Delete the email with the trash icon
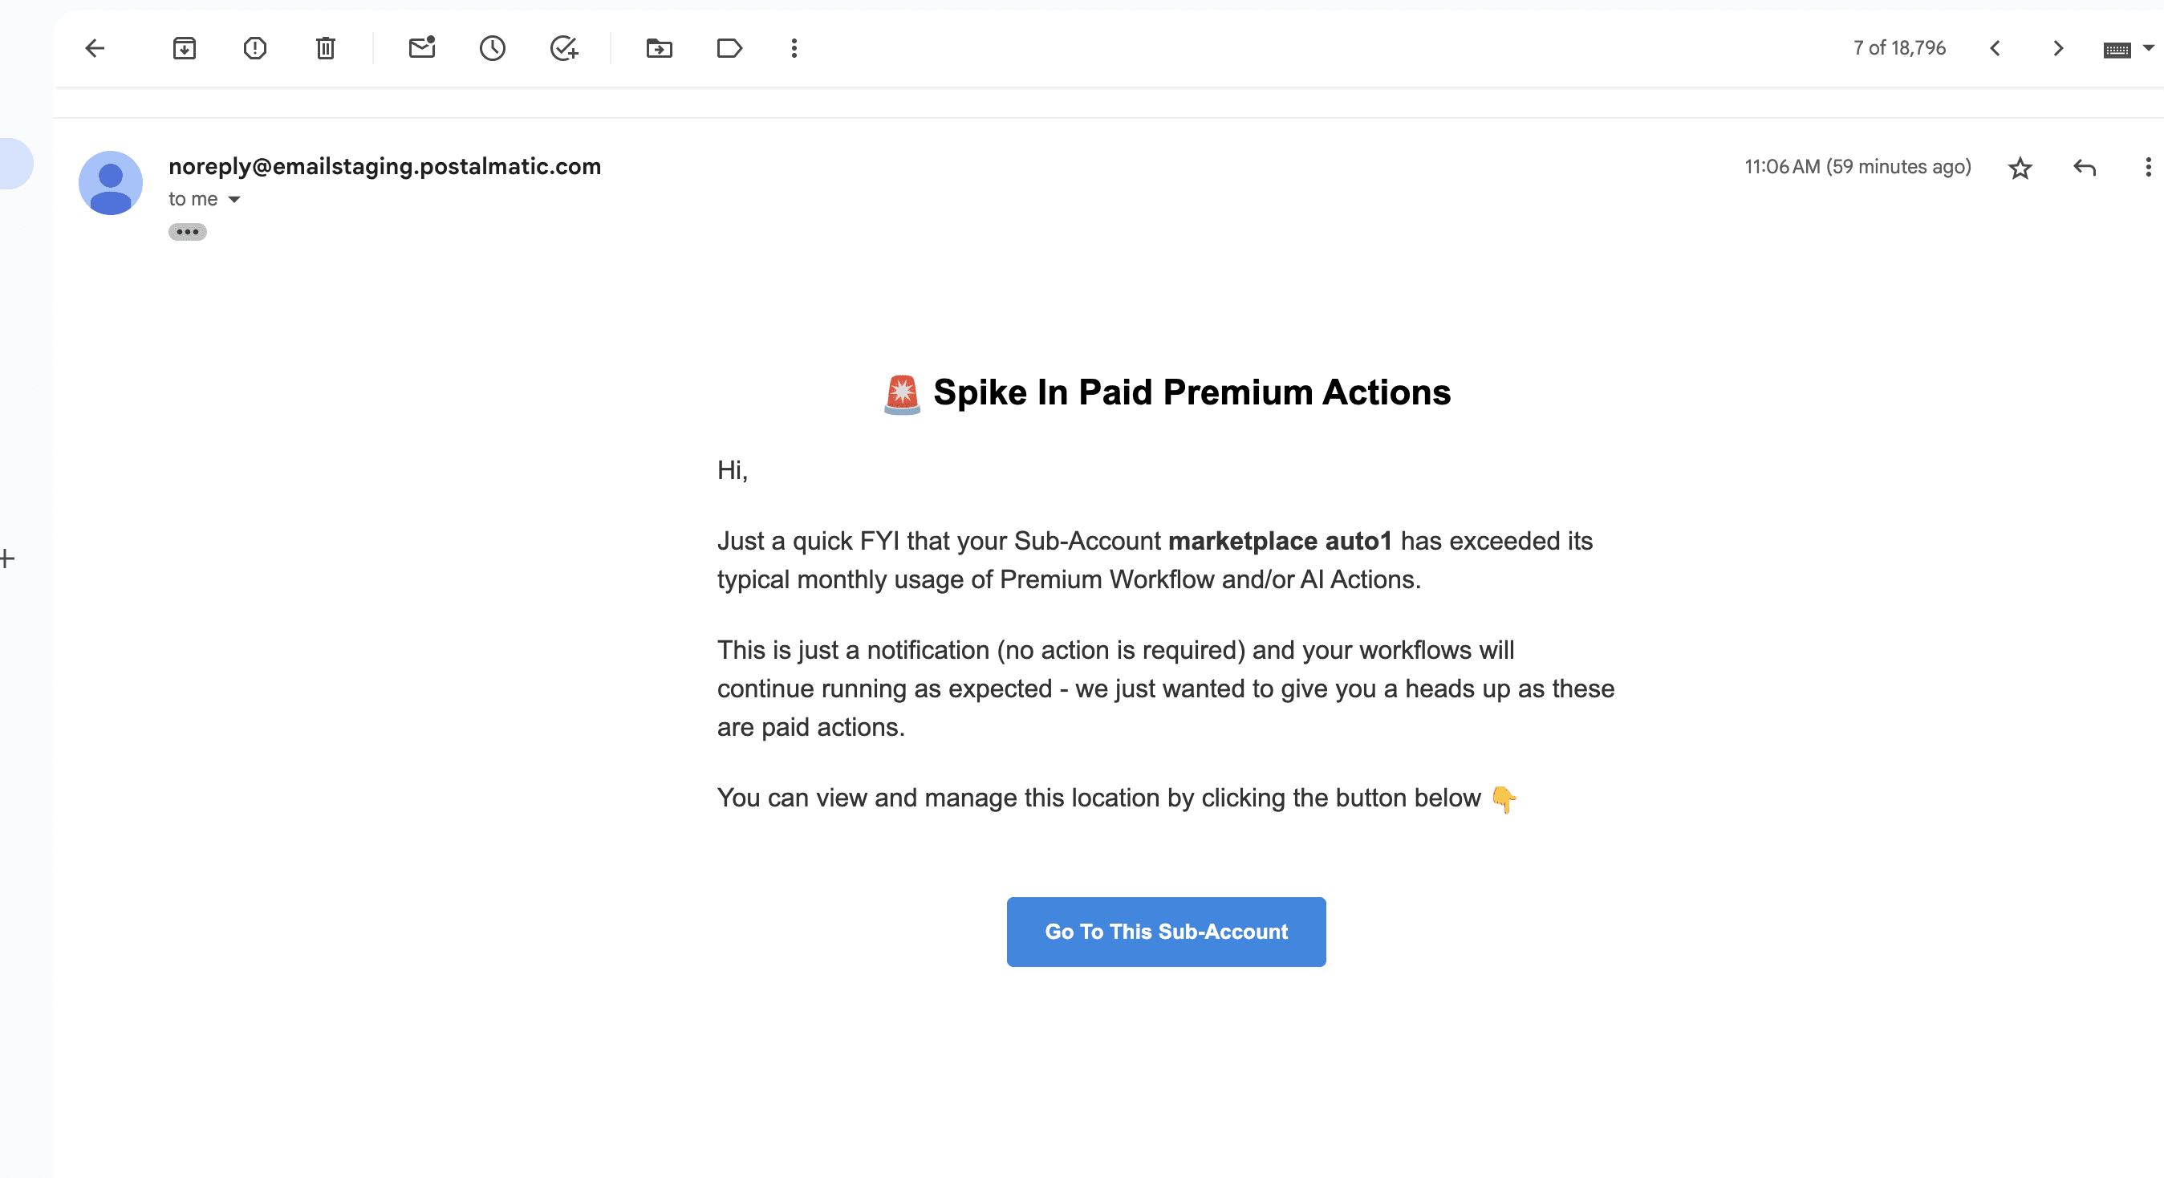Screen dimensions: 2164x1178 (325, 48)
